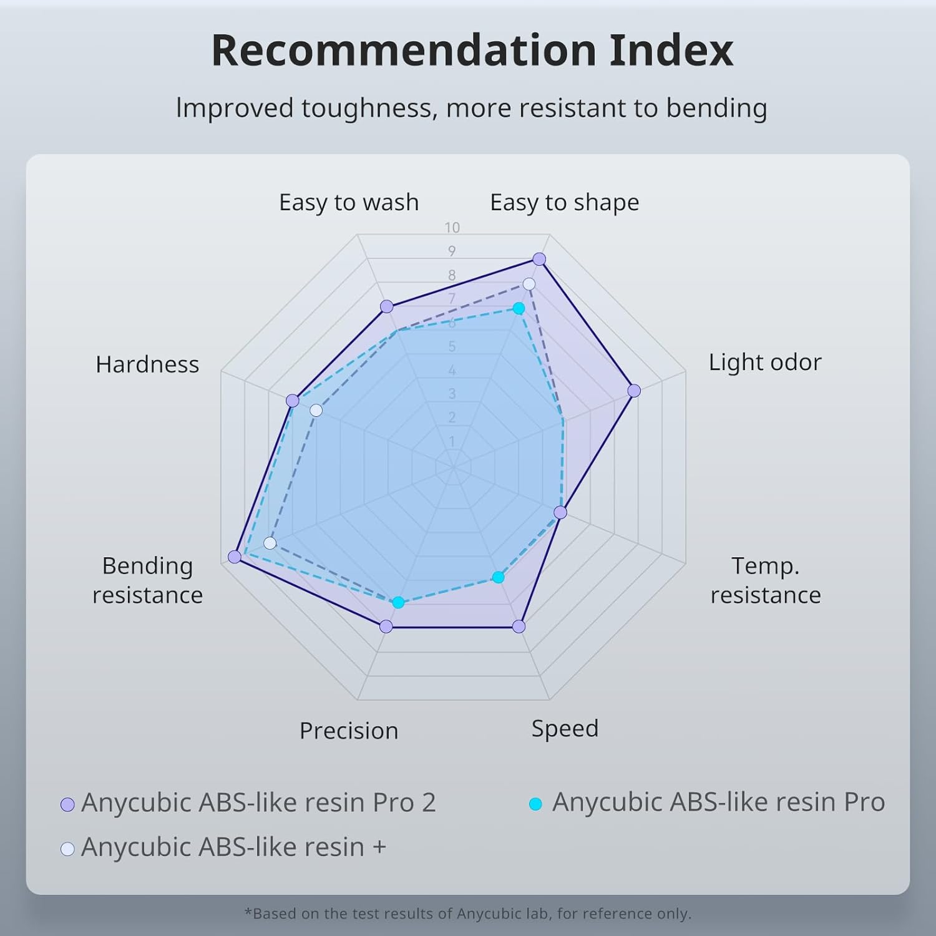Click the Anycubic lab footnote disclaimer text
The image size is (936, 936).
[468, 914]
